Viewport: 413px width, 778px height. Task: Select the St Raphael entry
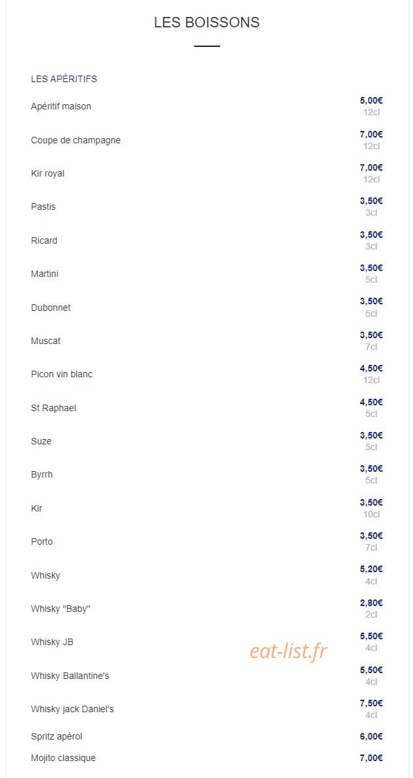pyautogui.click(x=53, y=408)
